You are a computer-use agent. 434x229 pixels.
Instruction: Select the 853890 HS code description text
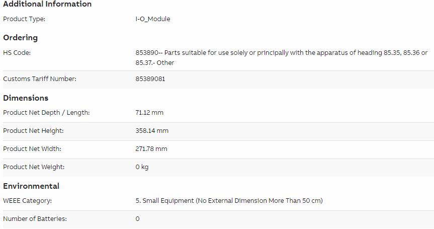pos(282,57)
